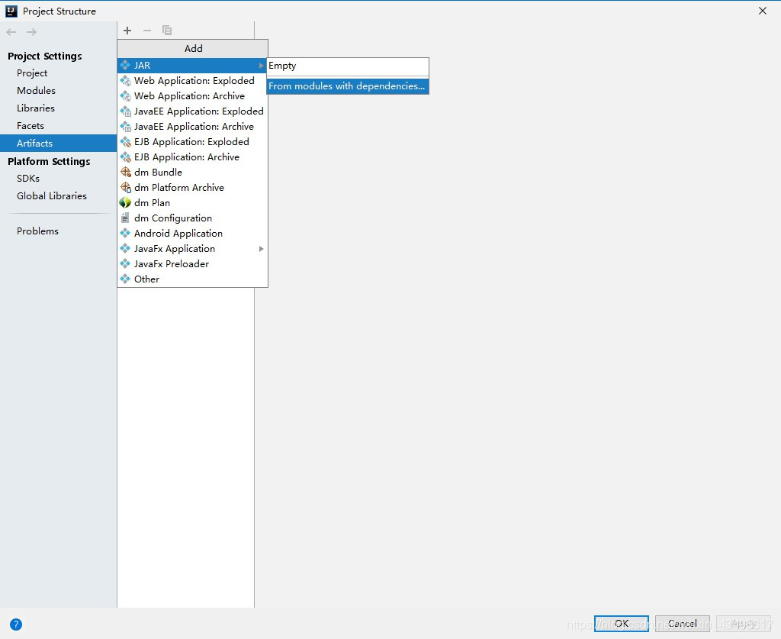Select JAR label in the Add menu
Screen dimensions: 781x639
(142, 66)
